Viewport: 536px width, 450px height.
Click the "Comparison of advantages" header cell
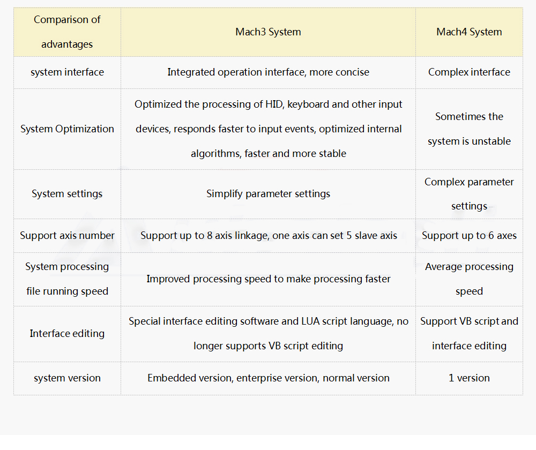click(x=67, y=32)
